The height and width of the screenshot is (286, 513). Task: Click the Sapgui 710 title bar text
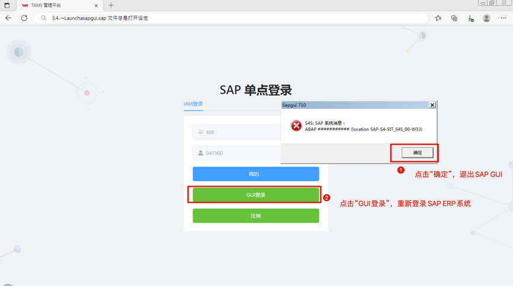(x=294, y=105)
